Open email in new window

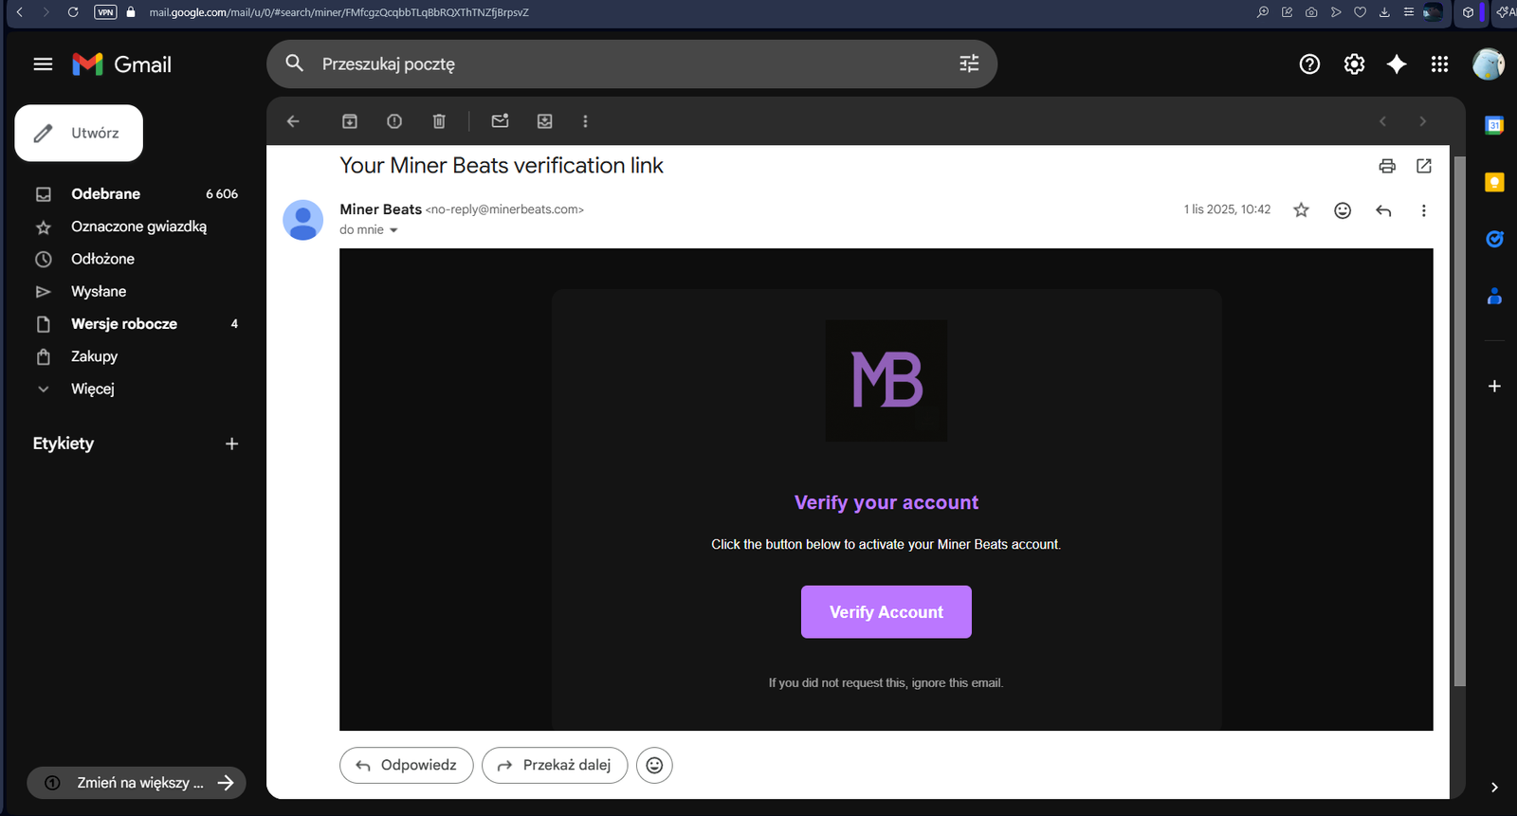[x=1423, y=166]
